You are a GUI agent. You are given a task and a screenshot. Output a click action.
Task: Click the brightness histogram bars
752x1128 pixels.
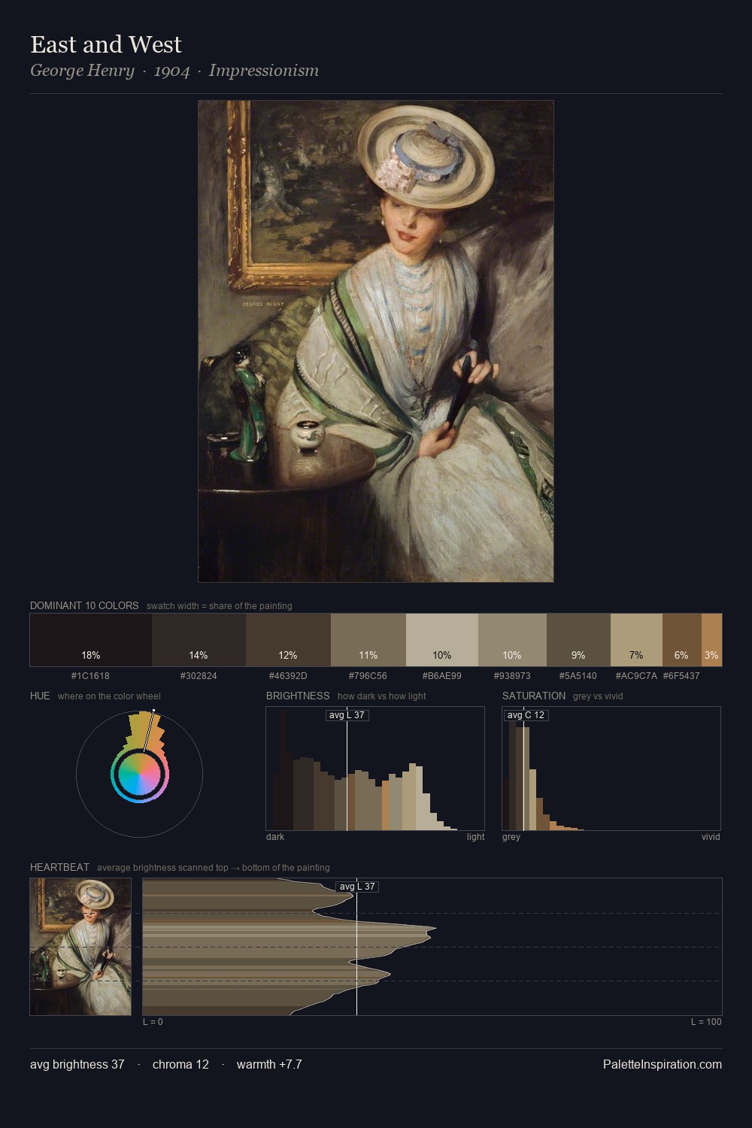point(375,769)
